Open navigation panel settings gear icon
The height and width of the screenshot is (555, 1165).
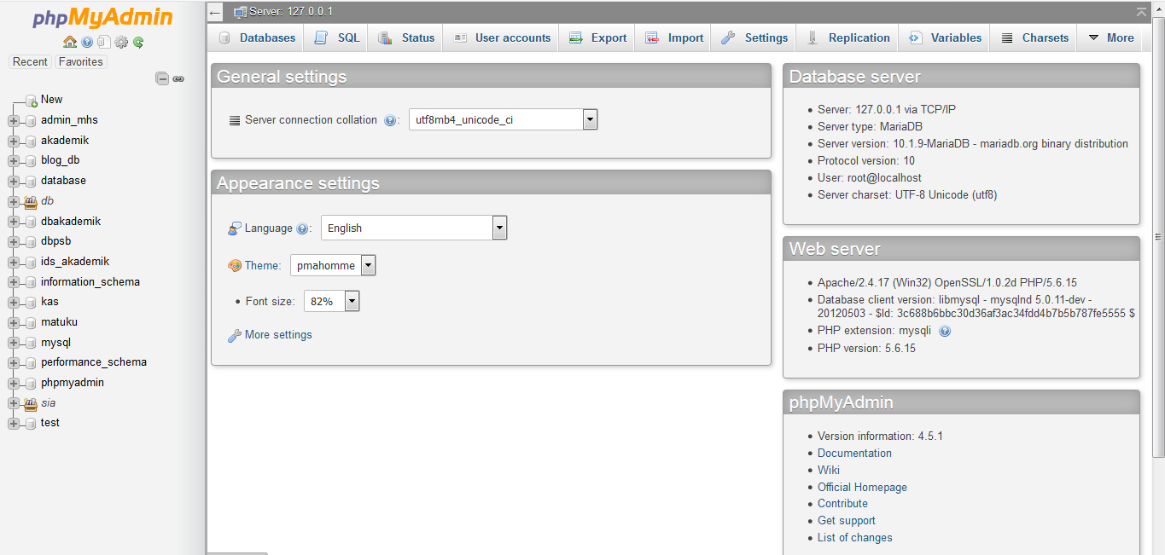pos(121,42)
